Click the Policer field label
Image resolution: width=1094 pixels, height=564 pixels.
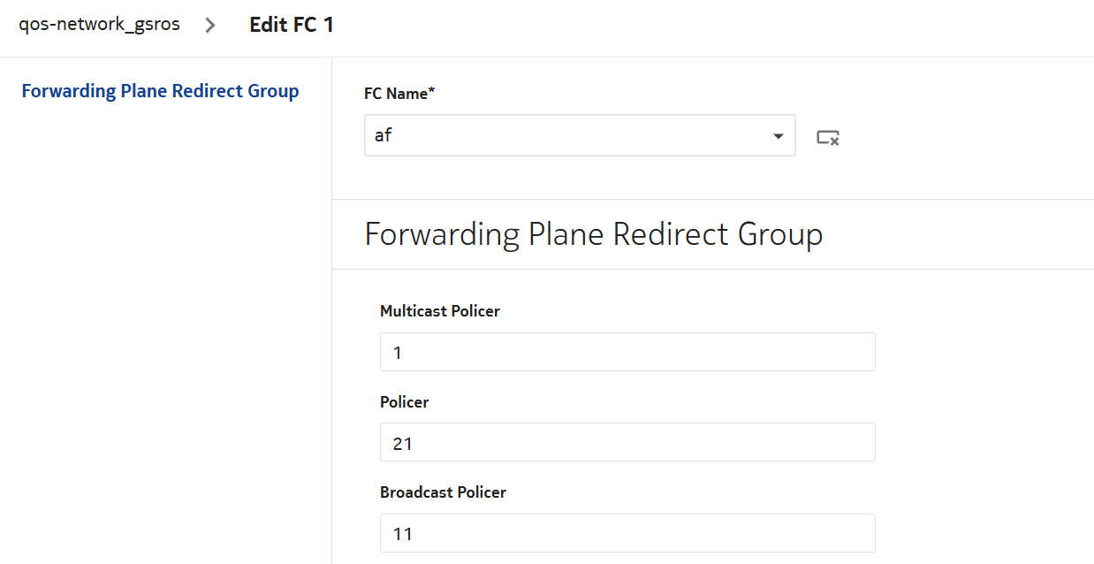(x=404, y=401)
